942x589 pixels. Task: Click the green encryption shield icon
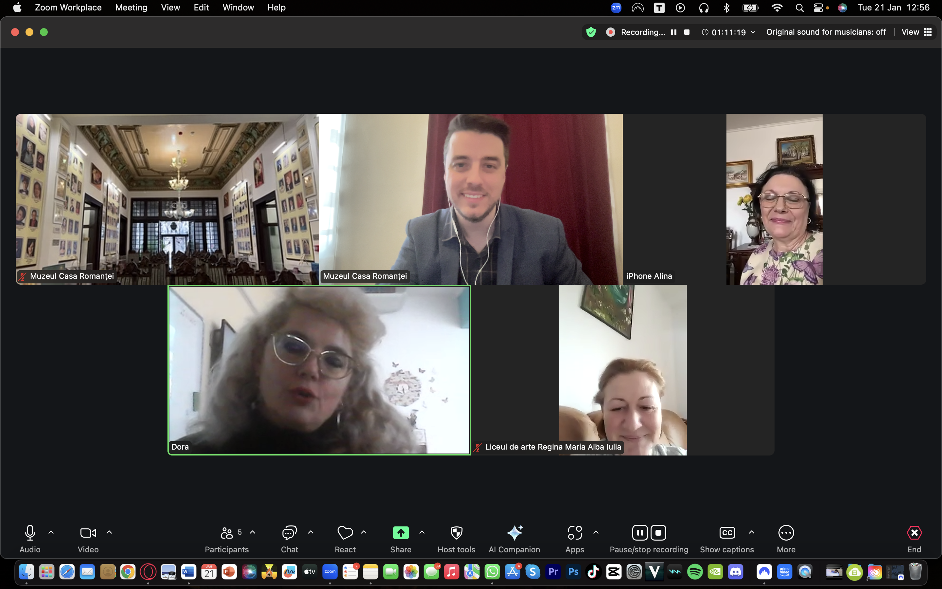pyautogui.click(x=591, y=32)
